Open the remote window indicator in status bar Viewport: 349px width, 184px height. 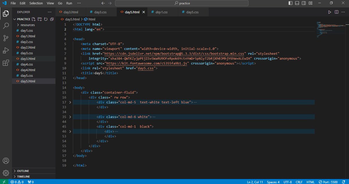4,182
